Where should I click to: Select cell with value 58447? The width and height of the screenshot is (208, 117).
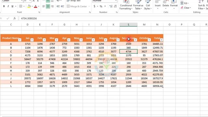27,59
